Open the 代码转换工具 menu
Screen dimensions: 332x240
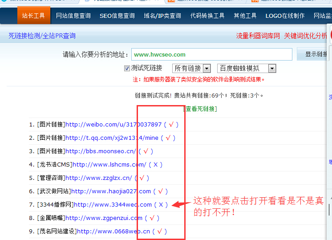pos(207,16)
